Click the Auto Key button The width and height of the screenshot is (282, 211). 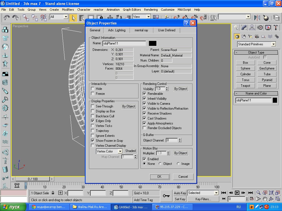click(x=180, y=193)
